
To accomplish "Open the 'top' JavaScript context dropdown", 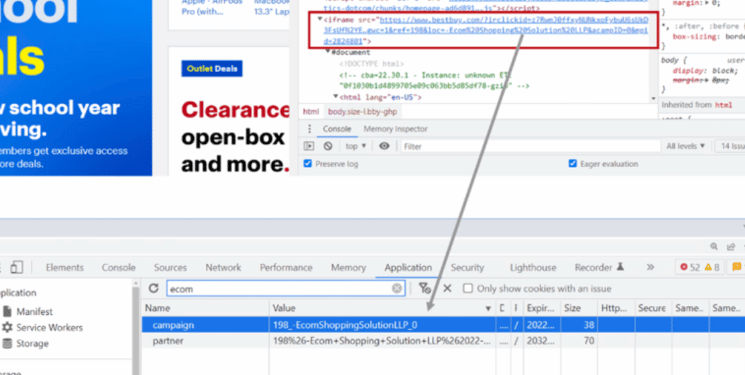I will tap(356, 147).
